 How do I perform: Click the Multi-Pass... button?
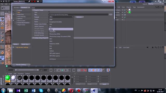click(25, 44)
